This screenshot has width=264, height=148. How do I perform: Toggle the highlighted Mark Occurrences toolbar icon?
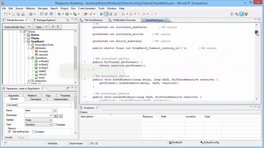pyautogui.click(x=106, y=14)
